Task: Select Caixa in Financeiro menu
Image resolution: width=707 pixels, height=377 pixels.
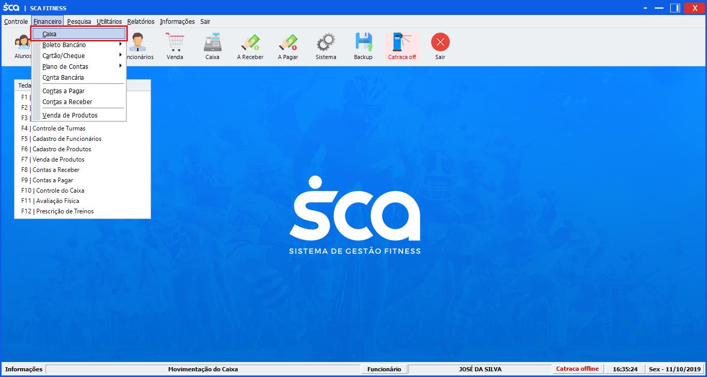Action: coord(79,34)
